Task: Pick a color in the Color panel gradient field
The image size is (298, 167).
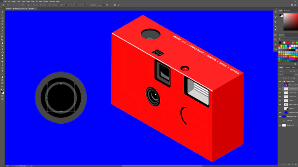Action: pos(291,22)
